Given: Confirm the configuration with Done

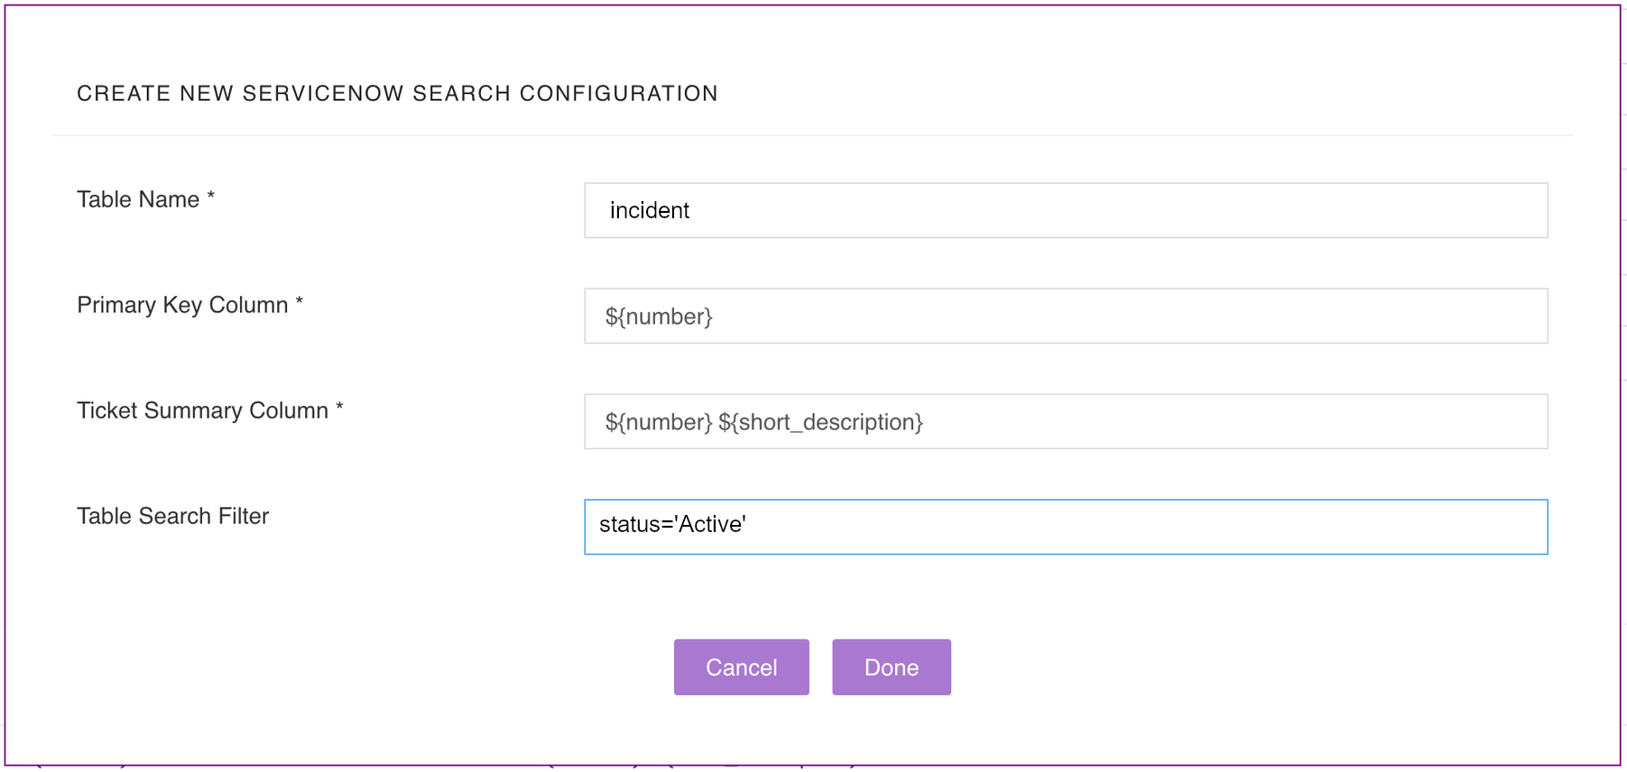Looking at the screenshot, I should pos(891,667).
